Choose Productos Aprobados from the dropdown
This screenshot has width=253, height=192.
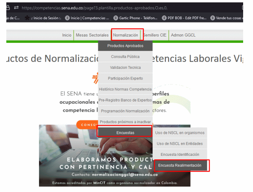pos(125,46)
